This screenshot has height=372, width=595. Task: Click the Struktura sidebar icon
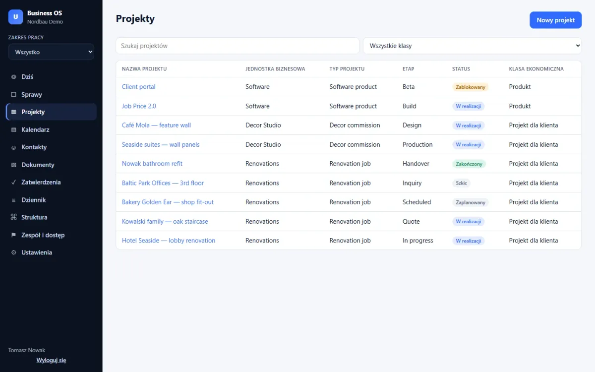(x=13, y=217)
